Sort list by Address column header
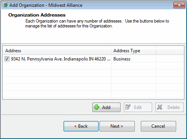This screenshot has width=187, height=139. [57, 51]
